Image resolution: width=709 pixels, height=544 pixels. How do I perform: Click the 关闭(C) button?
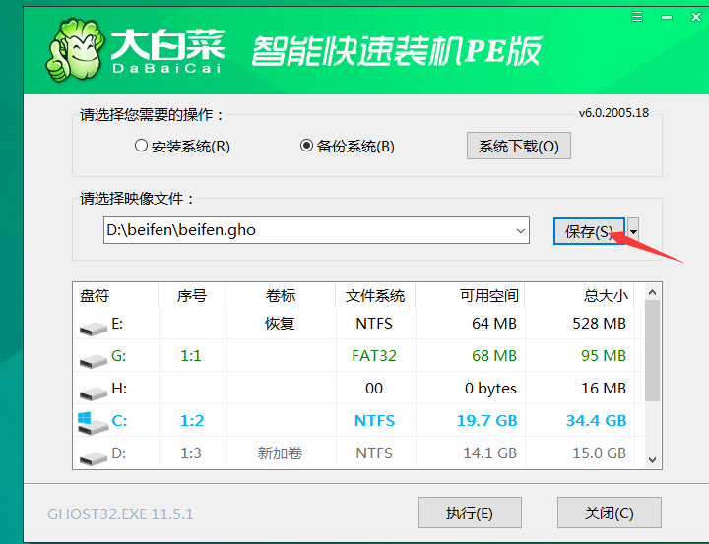click(x=610, y=513)
